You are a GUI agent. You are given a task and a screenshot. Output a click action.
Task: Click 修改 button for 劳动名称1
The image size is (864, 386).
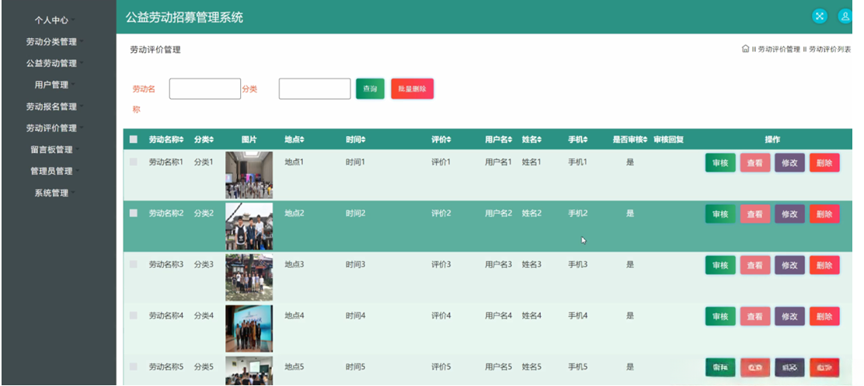click(x=789, y=163)
